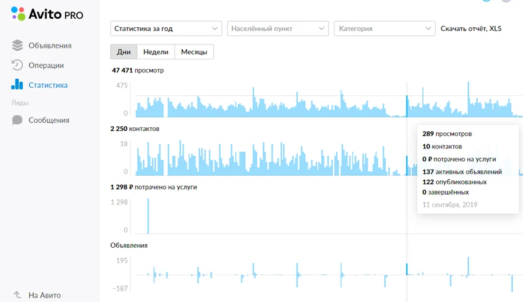Open the Статистика за год dropdown
Screen dimensions: 523x302
pyautogui.click(x=166, y=29)
